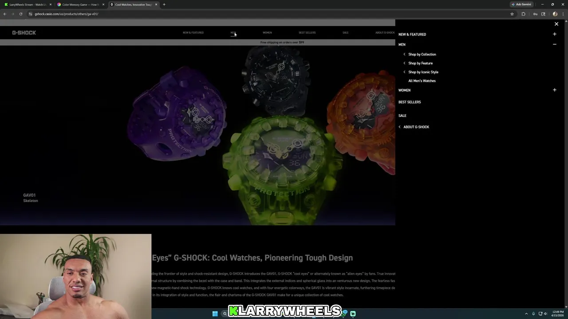Open MEN in top navigation bar

click(233, 33)
